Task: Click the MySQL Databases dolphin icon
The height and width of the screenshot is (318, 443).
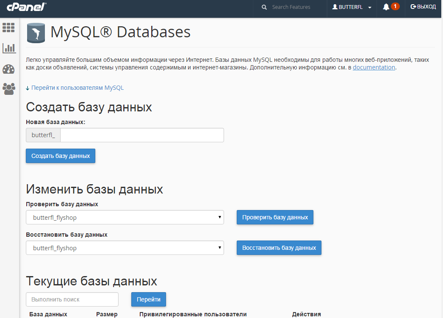Action: pos(36,33)
